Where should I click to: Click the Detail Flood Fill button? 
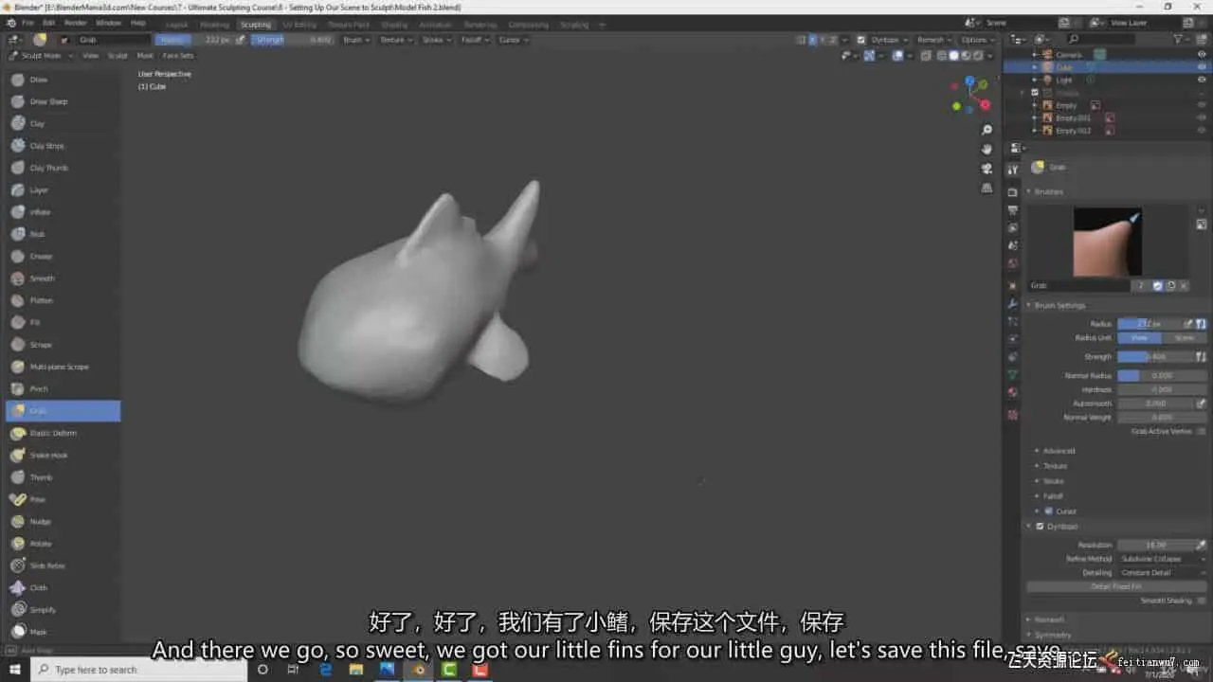(x=1116, y=587)
